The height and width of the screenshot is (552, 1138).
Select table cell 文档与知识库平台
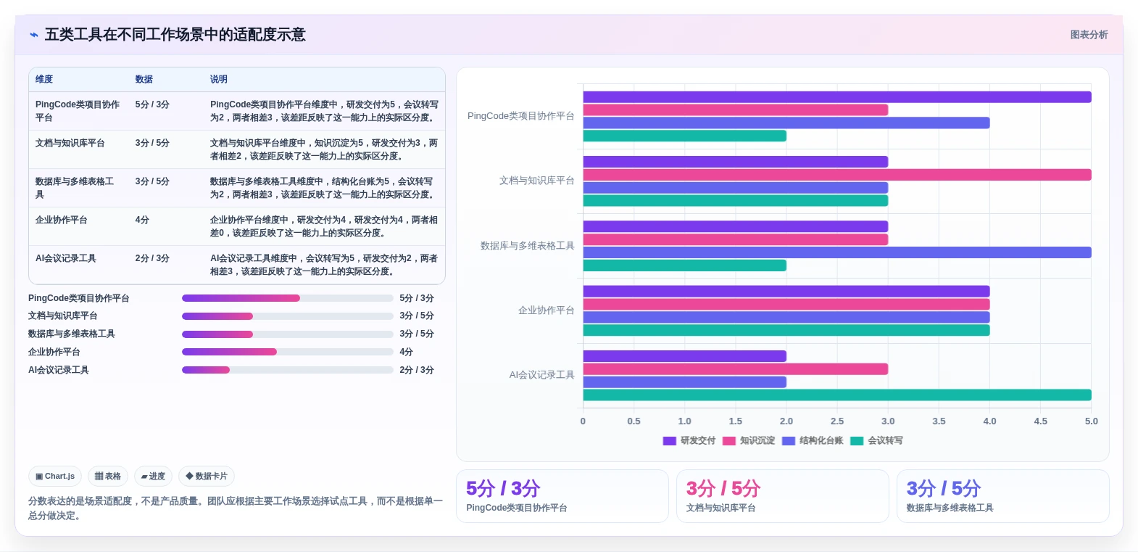[x=78, y=149]
